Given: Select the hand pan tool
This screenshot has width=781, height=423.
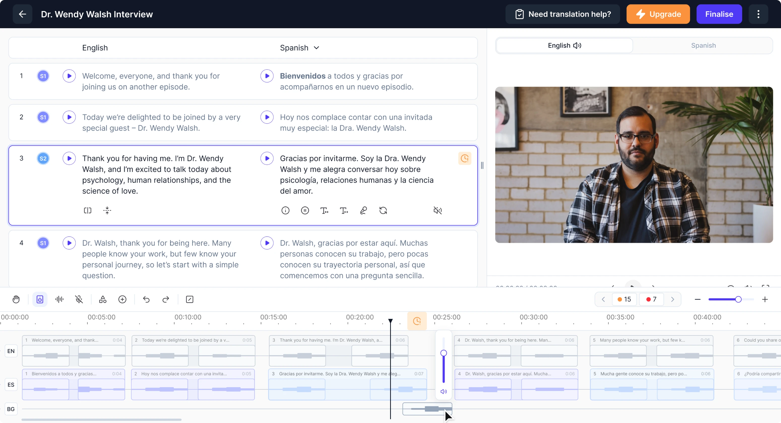Looking at the screenshot, I should [x=16, y=299].
